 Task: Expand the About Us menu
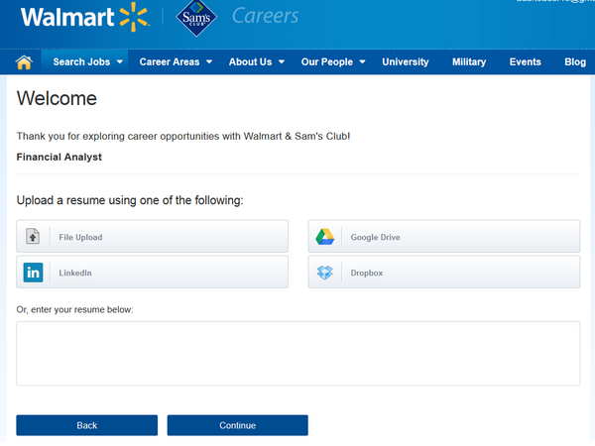(256, 61)
